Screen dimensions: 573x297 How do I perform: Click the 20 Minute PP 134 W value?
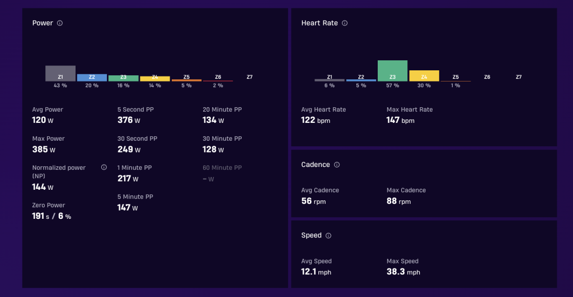[213, 120]
